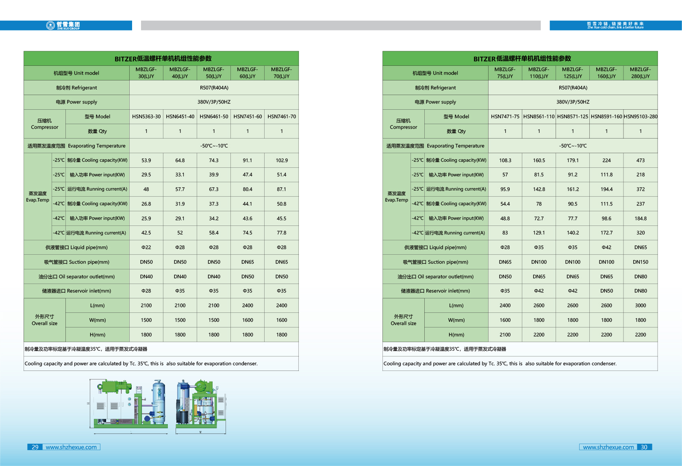Click compressor model HSN7471-75

tap(505, 117)
